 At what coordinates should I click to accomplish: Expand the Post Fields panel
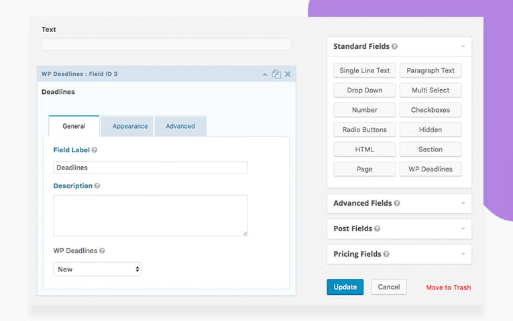pyautogui.click(x=399, y=229)
